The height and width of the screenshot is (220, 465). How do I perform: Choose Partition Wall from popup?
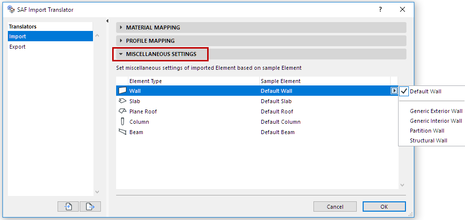point(427,131)
